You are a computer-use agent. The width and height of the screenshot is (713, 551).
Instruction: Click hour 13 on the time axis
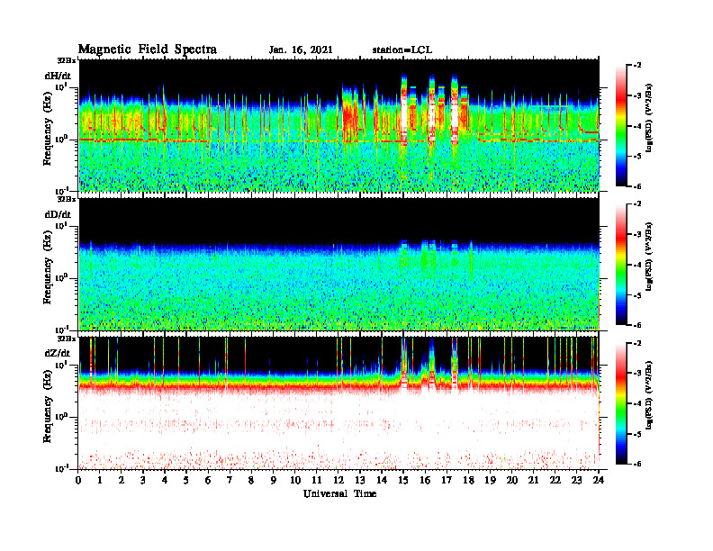pos(360,481)
